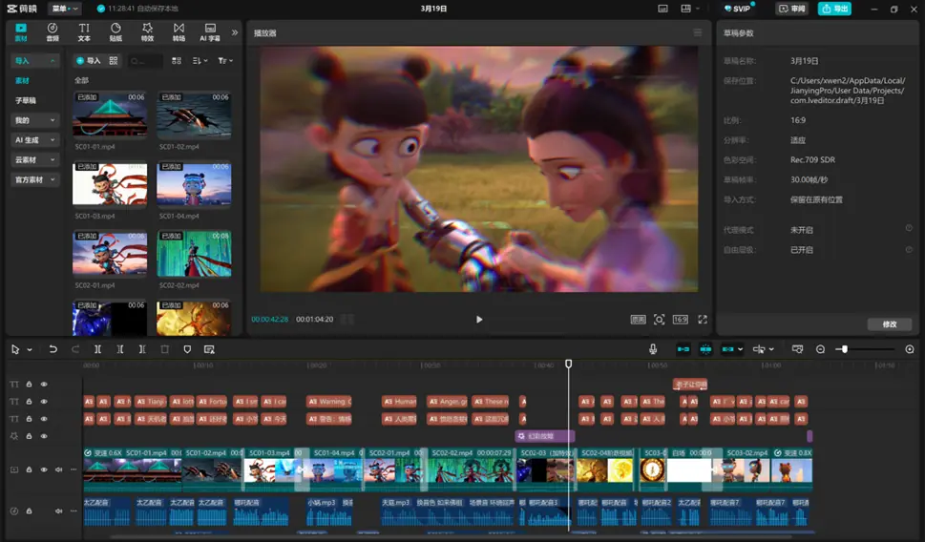Screen dimensions: 925x542
Task: Open the selection tool mode dropdown arrow
Action: pyautogui.click(x=30, y=350)
